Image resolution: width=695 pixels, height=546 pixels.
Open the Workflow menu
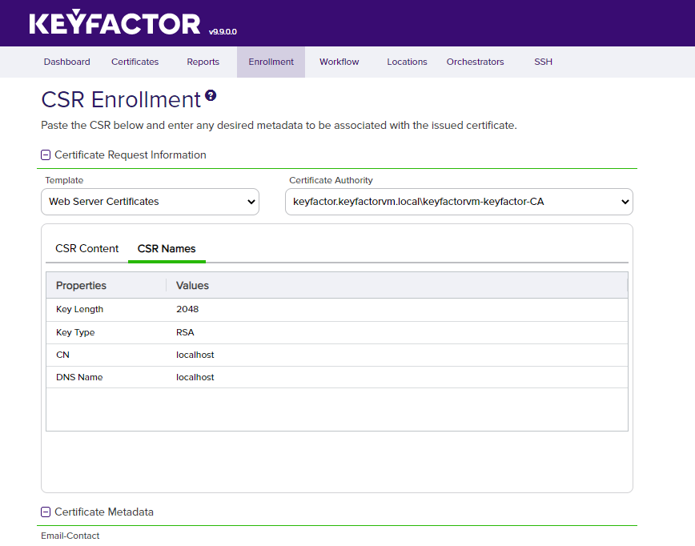(339, 62)
